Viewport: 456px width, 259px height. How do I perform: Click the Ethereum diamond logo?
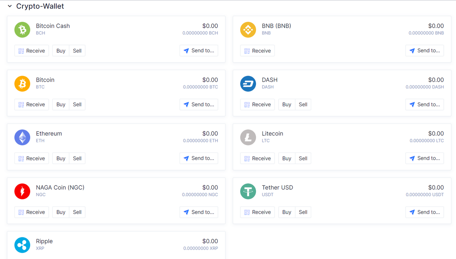click(22, 137)
